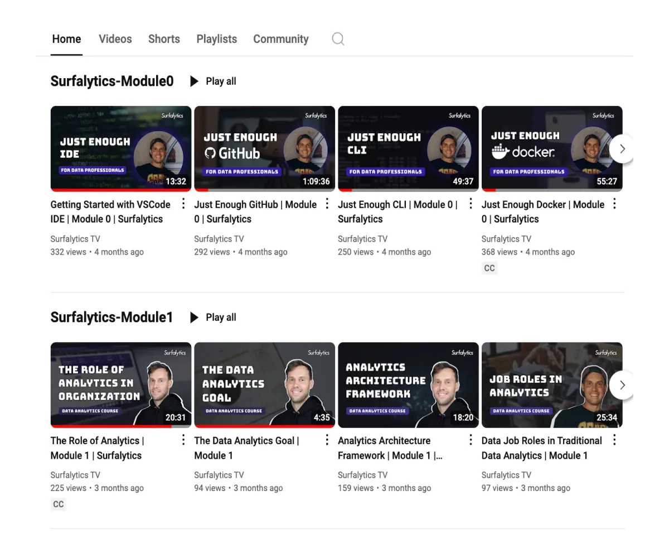Switch to the Videos tab
Viewport: 669px width, 548px height.
pyautogui.click(x=115, y=39)
